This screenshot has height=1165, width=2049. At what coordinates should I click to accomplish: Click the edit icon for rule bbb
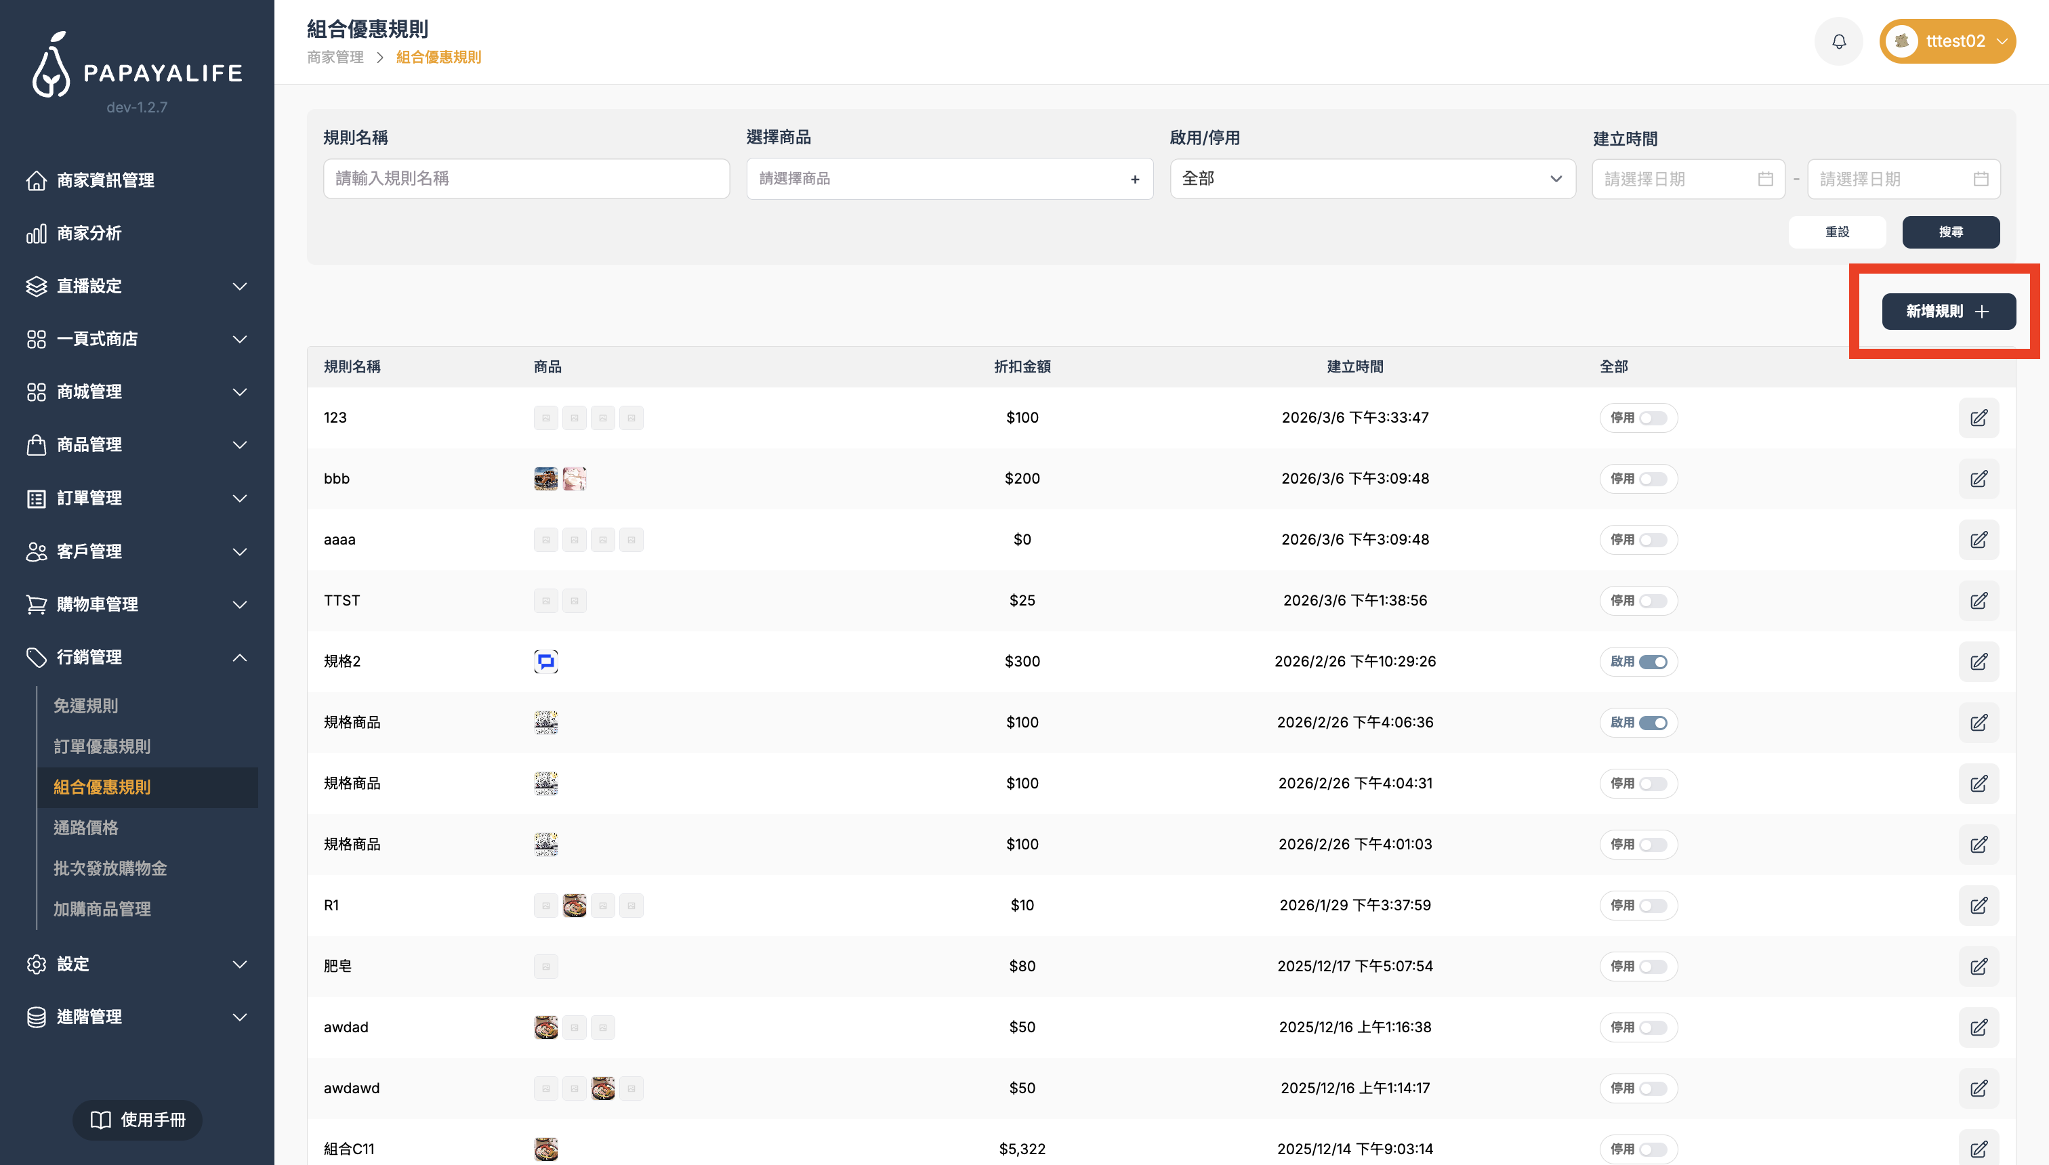(x=1979, y=478)
